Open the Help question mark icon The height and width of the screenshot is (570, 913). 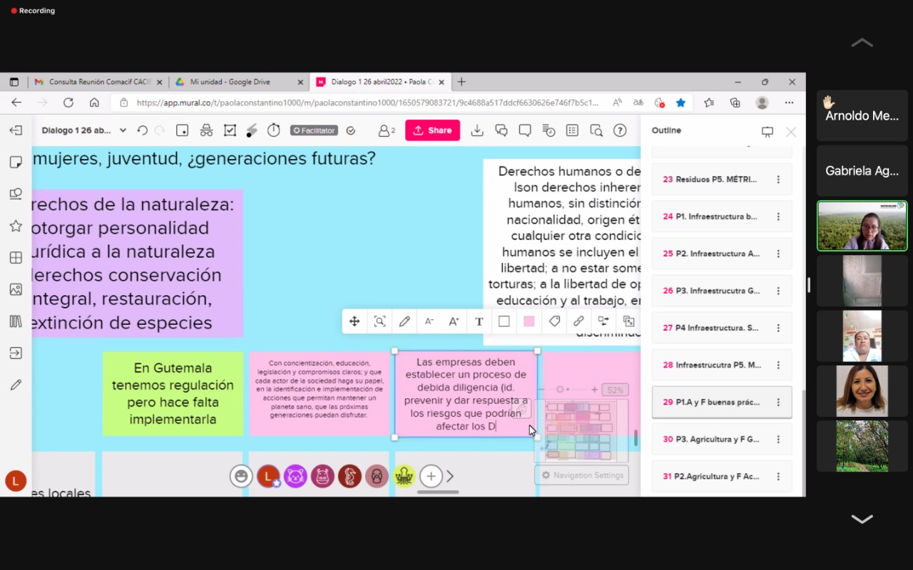[620, 130]
